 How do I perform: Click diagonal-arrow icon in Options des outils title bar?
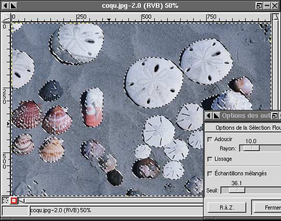coord(216,116)
